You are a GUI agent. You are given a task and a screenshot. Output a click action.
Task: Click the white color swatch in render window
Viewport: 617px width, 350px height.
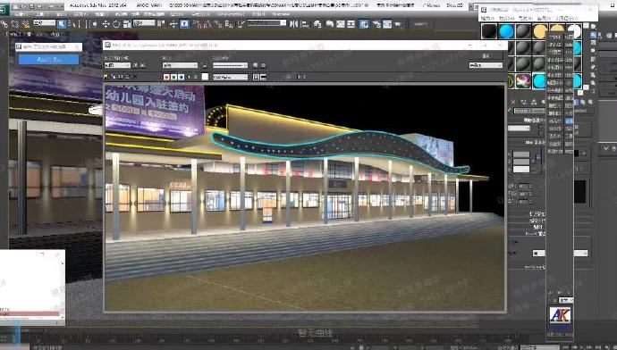coord(205,77)
